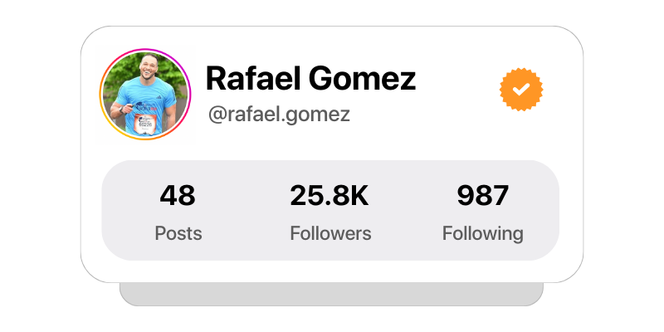Screen dimensions: 664x332
Task: Click the "Posts" label
Action: (178, 233)
